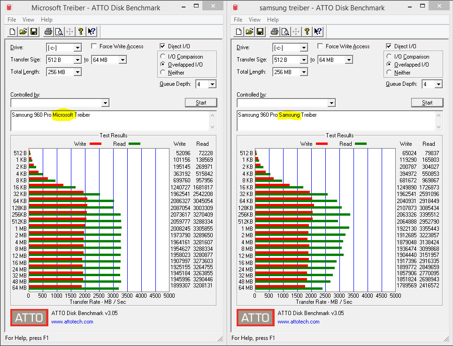
Task: Click the four-arrow move icon, Microsoft Treiber toolbar
Action: pos(70,31)
